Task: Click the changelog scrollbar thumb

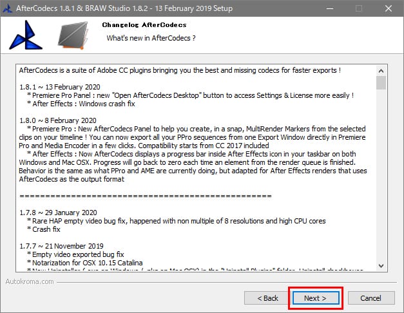Action: pyautogui.click(x=381, y=82)
